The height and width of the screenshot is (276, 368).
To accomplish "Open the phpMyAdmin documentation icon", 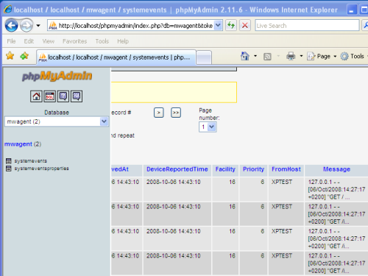I will [x=63, y=96].
